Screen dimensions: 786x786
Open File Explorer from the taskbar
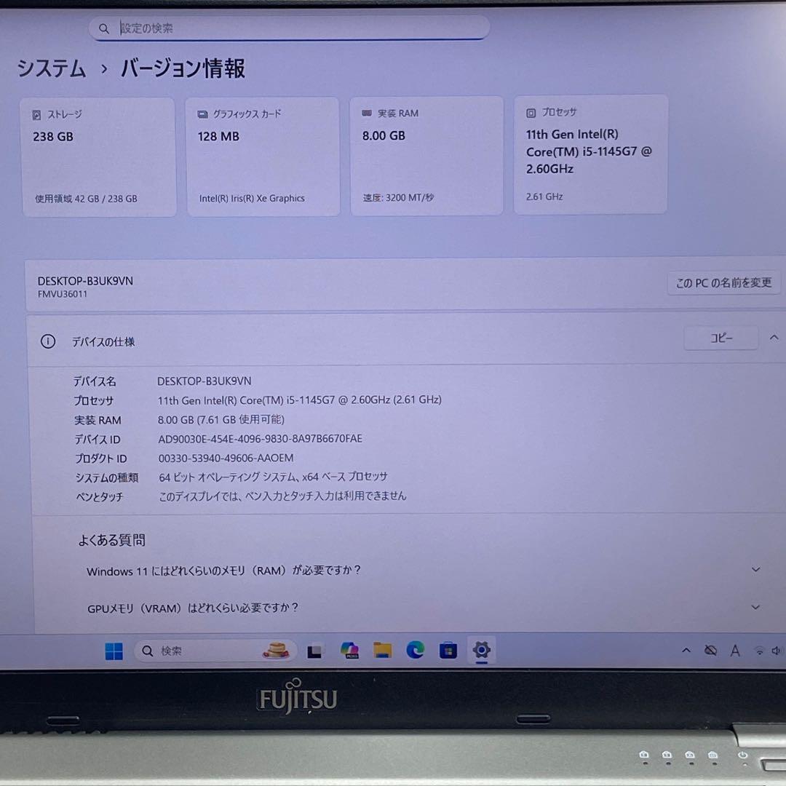(x=382, y=651)
